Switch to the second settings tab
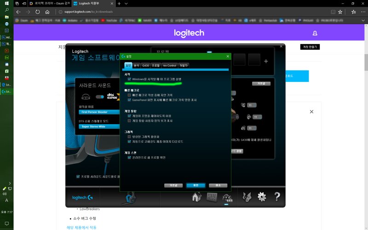Viewport: 368px width, 230px height. [136, 66]
